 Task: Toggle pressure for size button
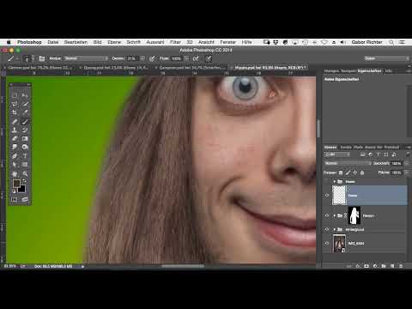pos(209,58)
